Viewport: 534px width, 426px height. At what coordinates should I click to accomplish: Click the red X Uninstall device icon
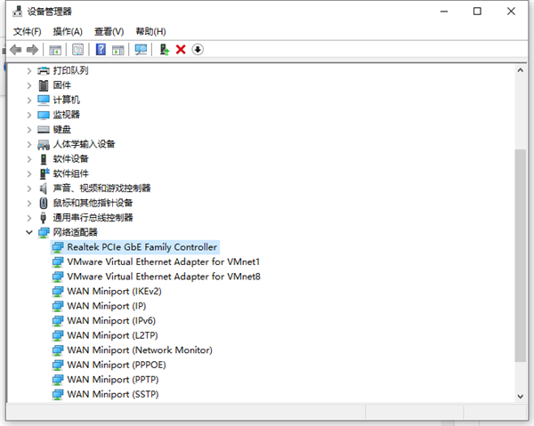(181, 50)
